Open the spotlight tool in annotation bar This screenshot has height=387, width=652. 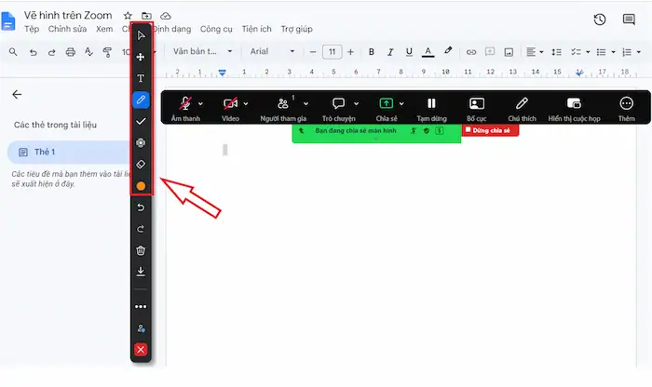(141, 143)
